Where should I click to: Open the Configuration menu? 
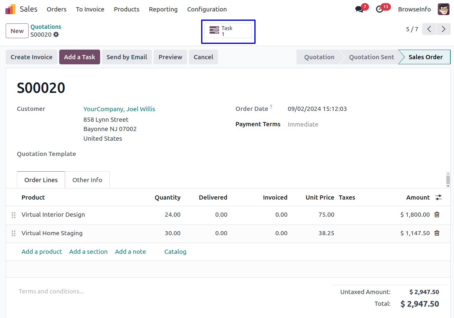pyautogui.click(x=207, y=9)
